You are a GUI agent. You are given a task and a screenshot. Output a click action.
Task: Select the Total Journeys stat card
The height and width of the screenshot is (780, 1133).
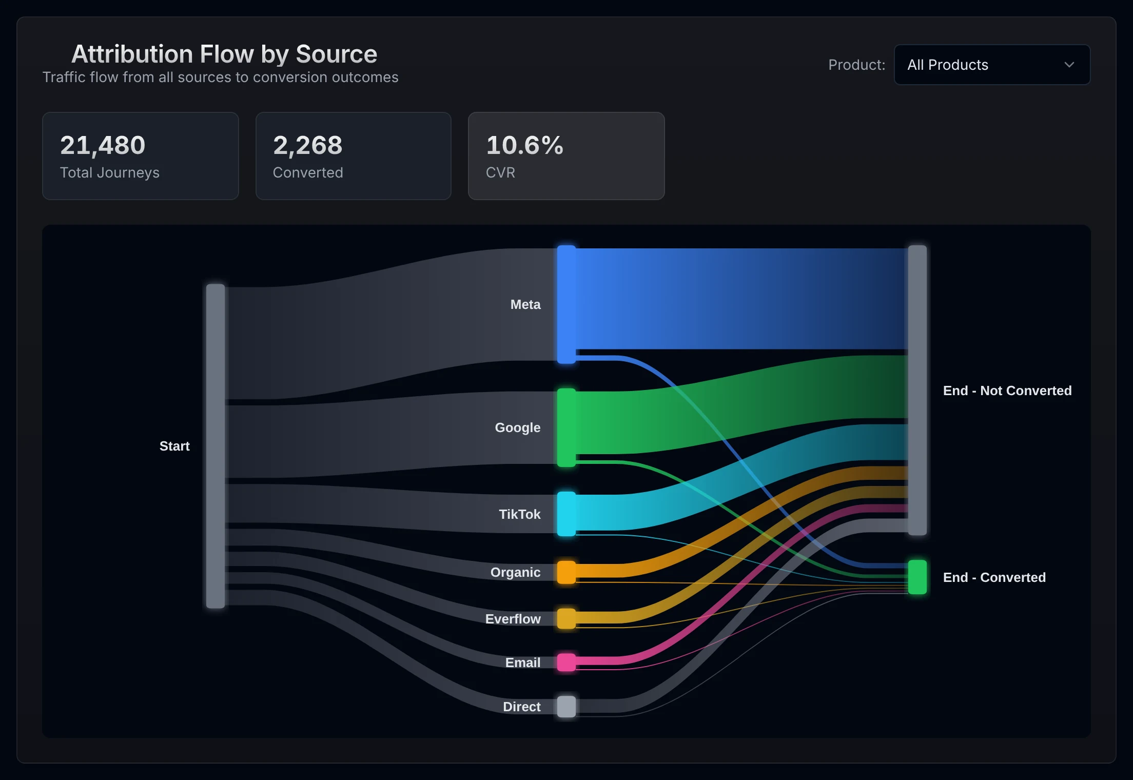pyautogui.click(x=141, y=156)
